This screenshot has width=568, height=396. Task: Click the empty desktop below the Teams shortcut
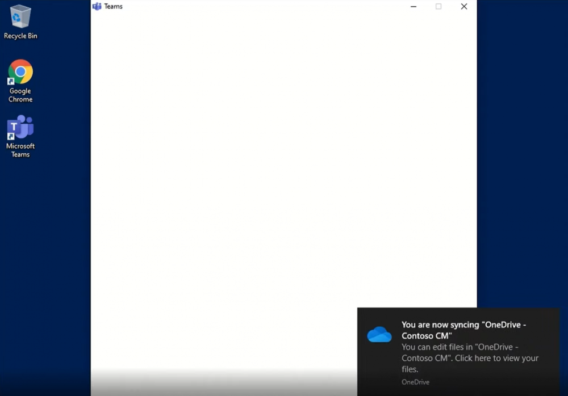[x=40, y=255]
